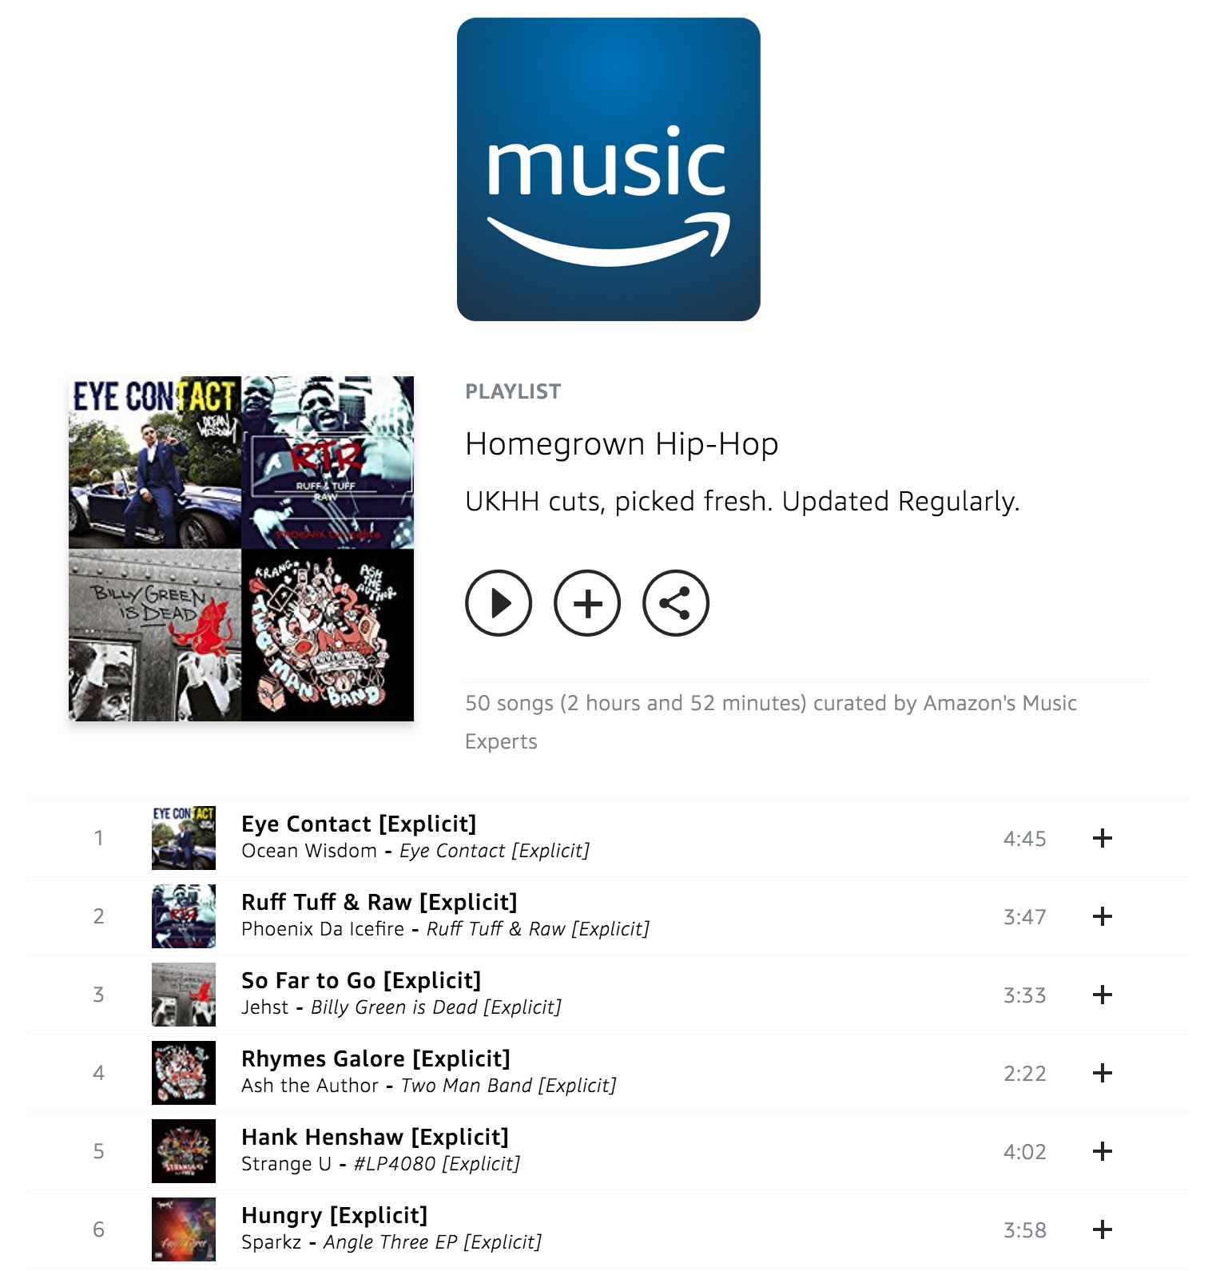Open Phoenix Da Icefire artist link

pos(323,929)
